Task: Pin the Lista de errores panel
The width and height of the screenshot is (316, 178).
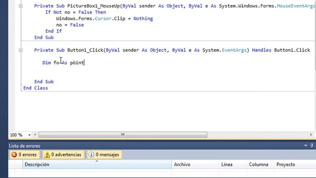Action: click(x=312, y=145)
